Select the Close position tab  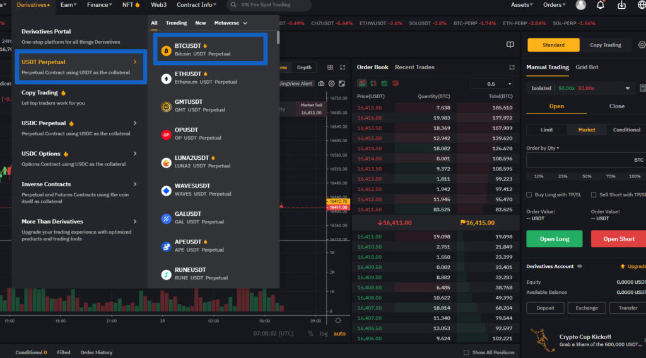pyautogui.click(x=617, y=106)
